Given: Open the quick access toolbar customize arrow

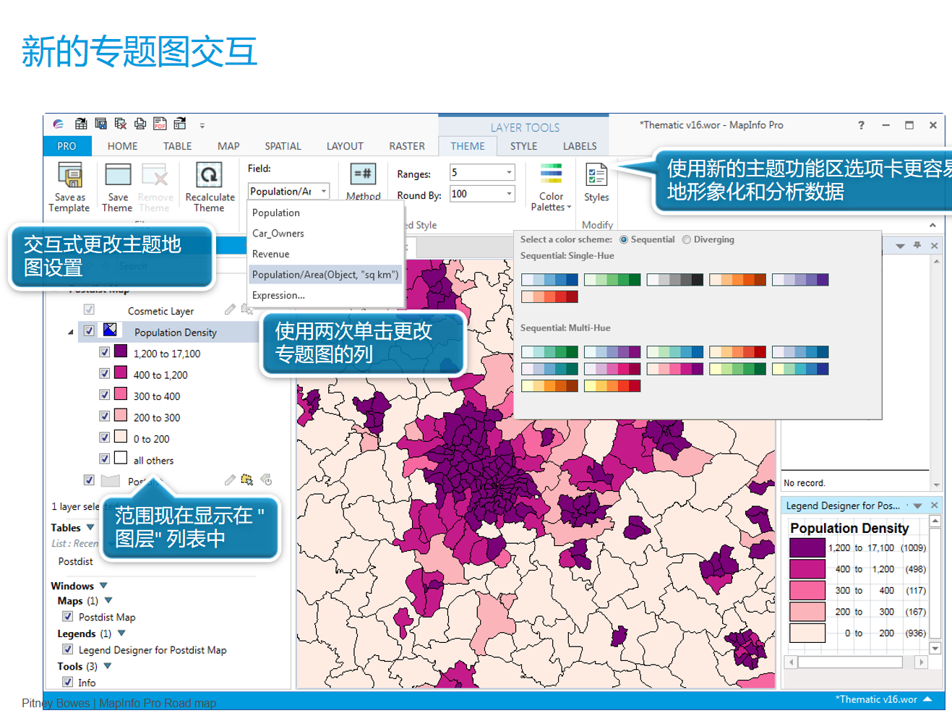Looking at the screenshot, I should point(202,125).
